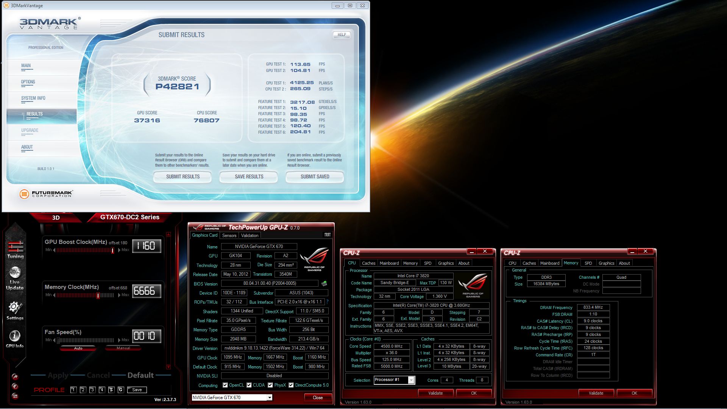Click the BIOS Version field in GPU-Z
The height and width of the screenshot is (409, 727).
click(x=270, y=283)
